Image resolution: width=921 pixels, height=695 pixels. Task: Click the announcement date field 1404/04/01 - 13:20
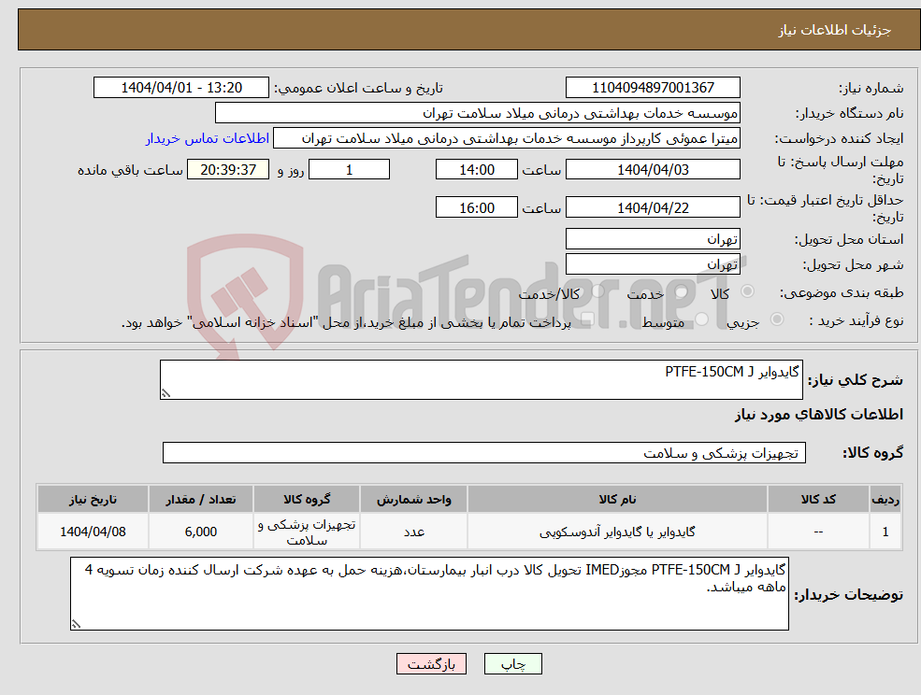tap(180, 88)
